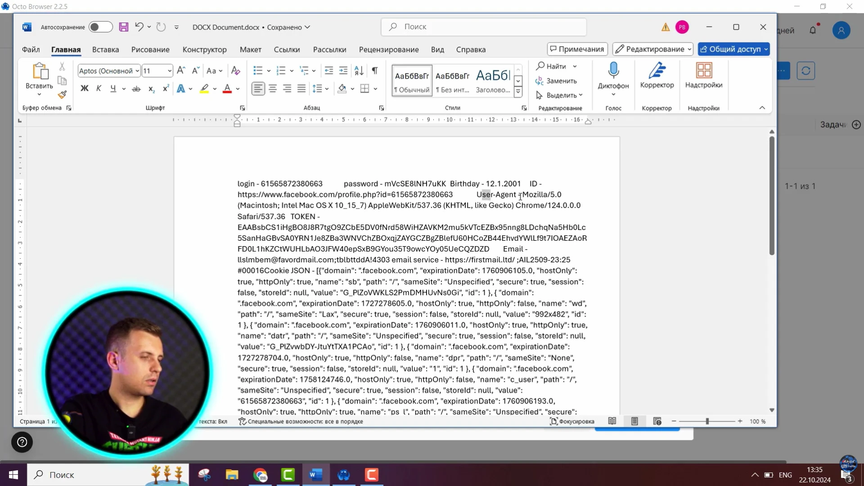Image resolution: width=864 pixels, height=486 pixels.
Task: Apply superscript formatting
Action: pyautogui.click(x=166, y=89)
